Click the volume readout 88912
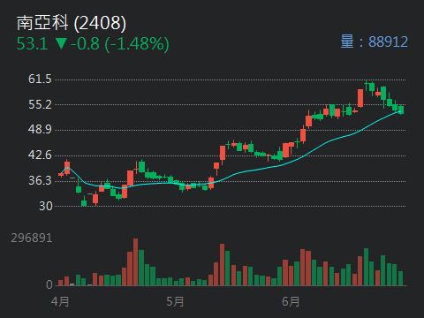The height and width of the screenshot is (318, 424). 388,42
